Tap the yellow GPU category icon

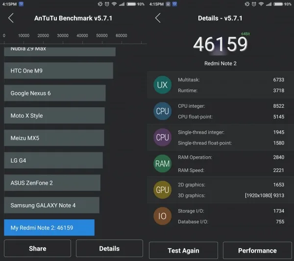(162, 190)
